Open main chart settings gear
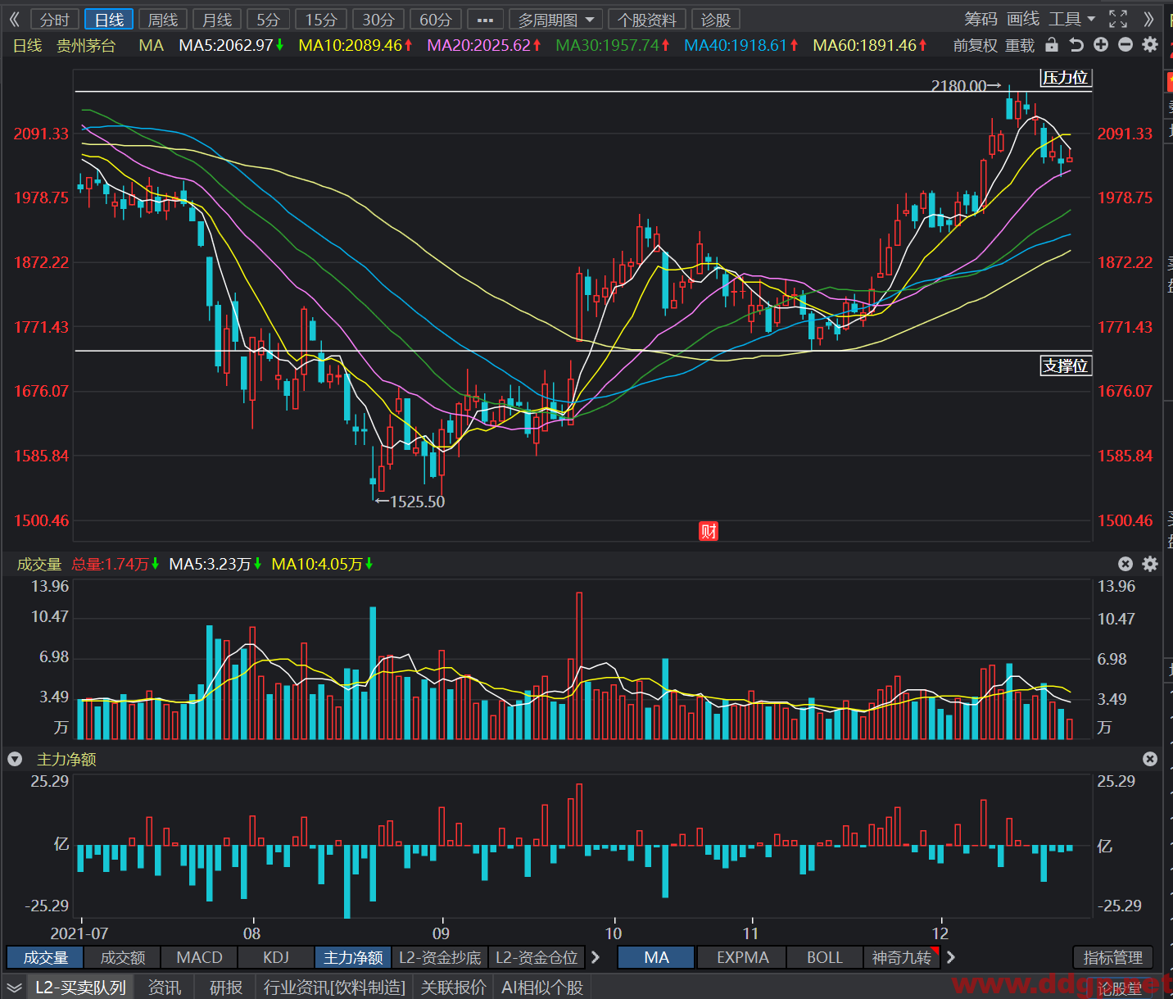 (x=1150, y=45)
